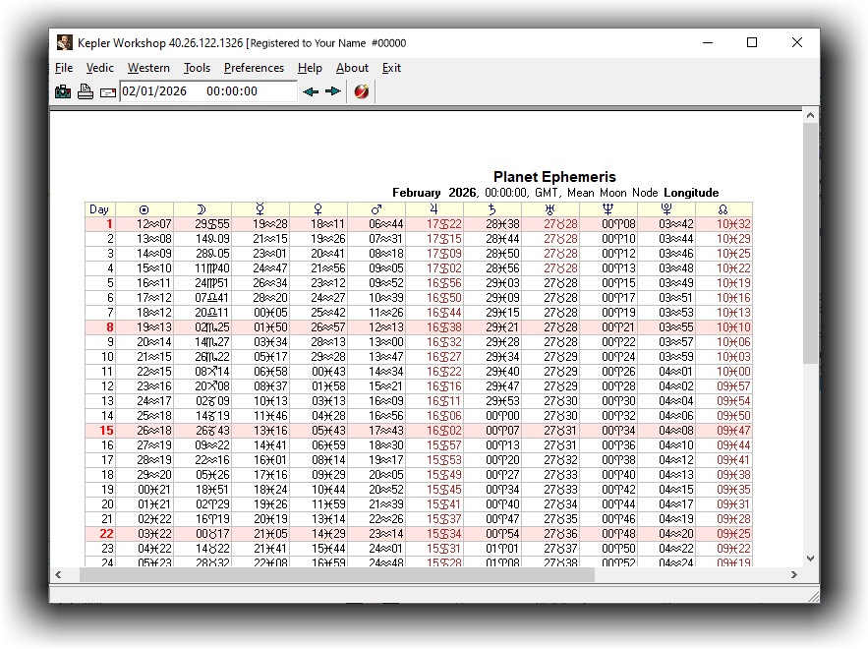
Task: Click the red globe toolbar icon
Action: pos(362,91)
